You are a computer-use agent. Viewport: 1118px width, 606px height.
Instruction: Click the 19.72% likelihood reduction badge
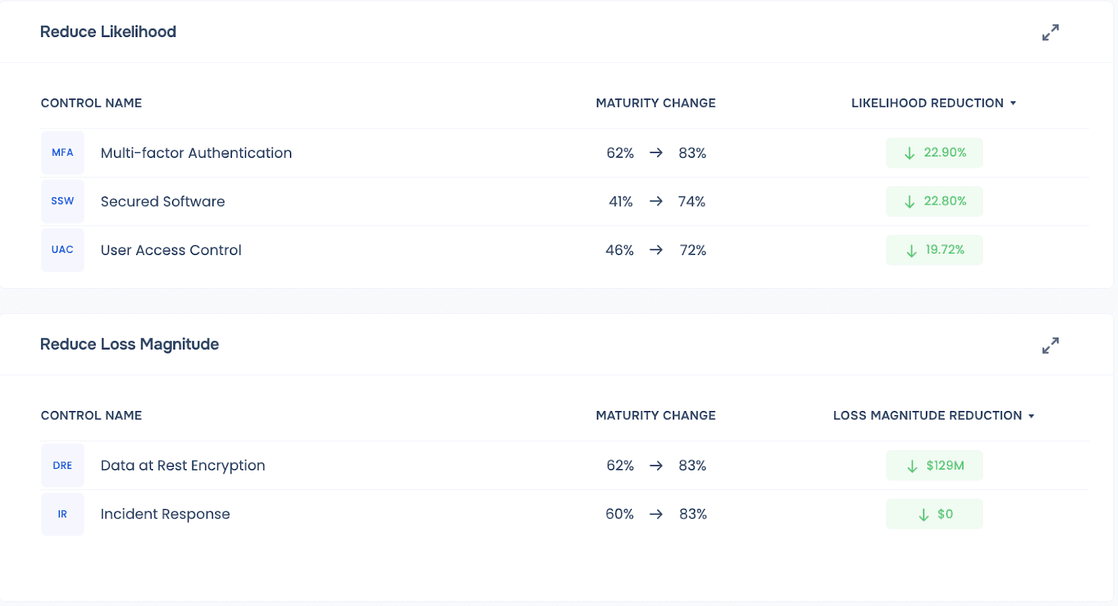pyautogui.click(x=934, y=250)
